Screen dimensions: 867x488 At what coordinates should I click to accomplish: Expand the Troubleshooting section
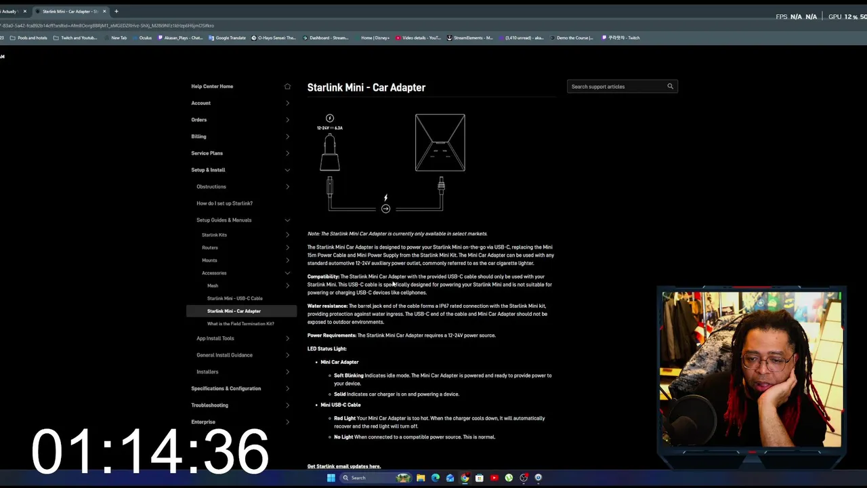pyautogui.click(x=287, y=405)
